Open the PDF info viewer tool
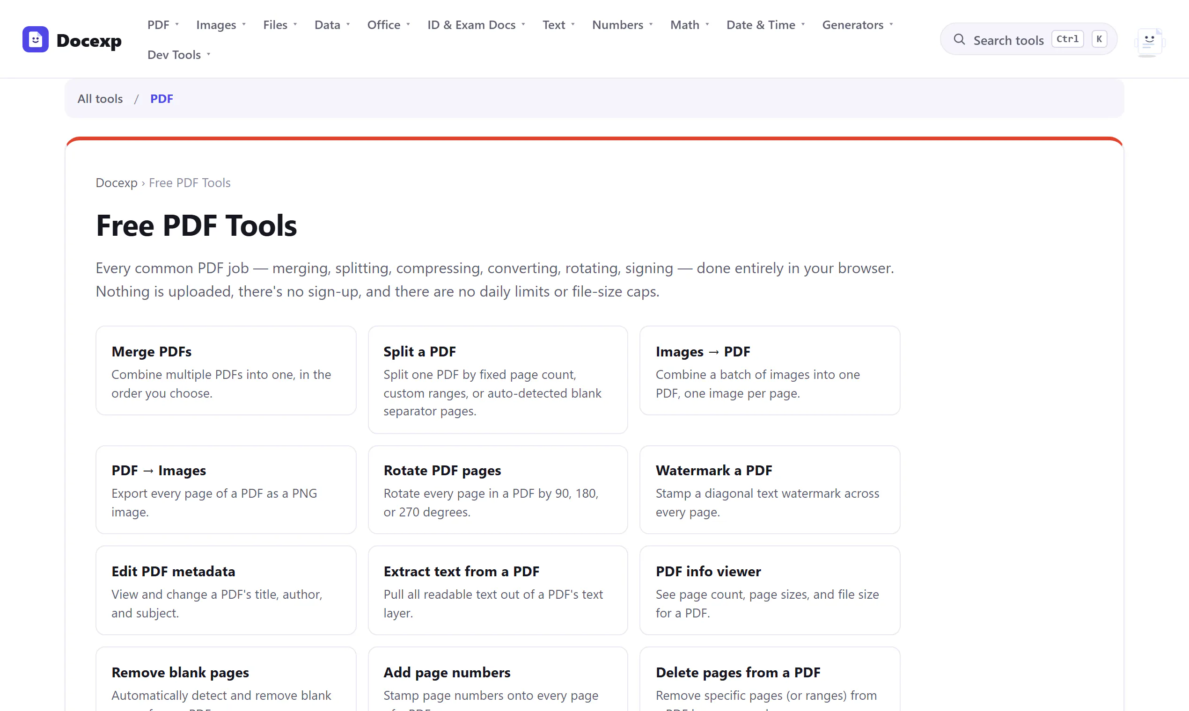This screenshot has width=1189, height=711. tap(770, 590)
